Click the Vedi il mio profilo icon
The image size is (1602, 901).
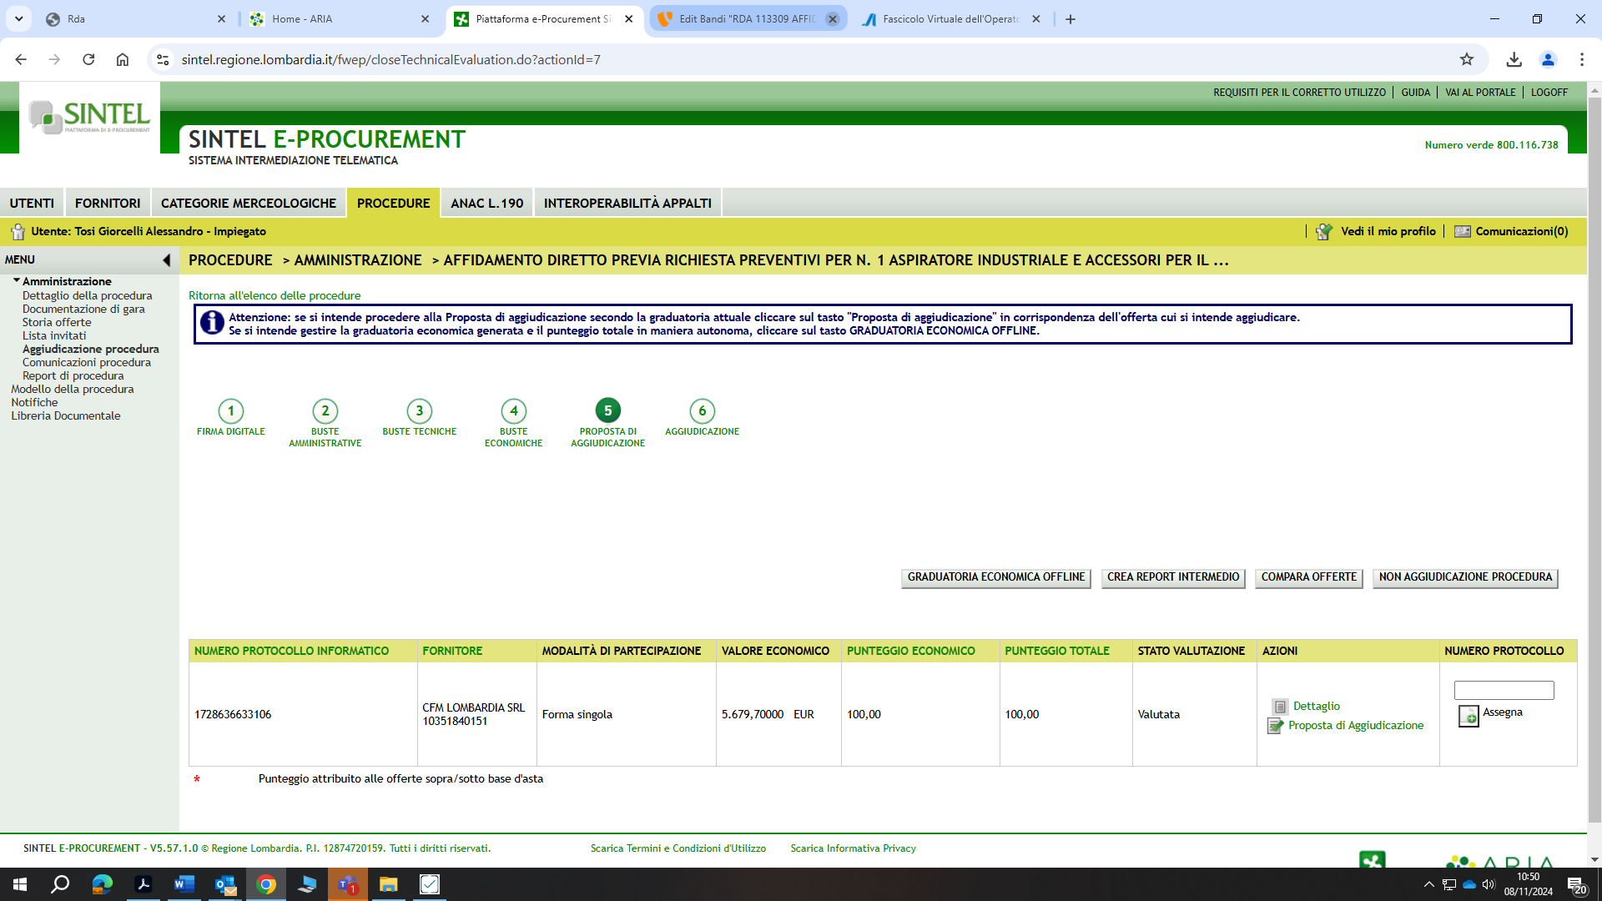[1324, 232]
